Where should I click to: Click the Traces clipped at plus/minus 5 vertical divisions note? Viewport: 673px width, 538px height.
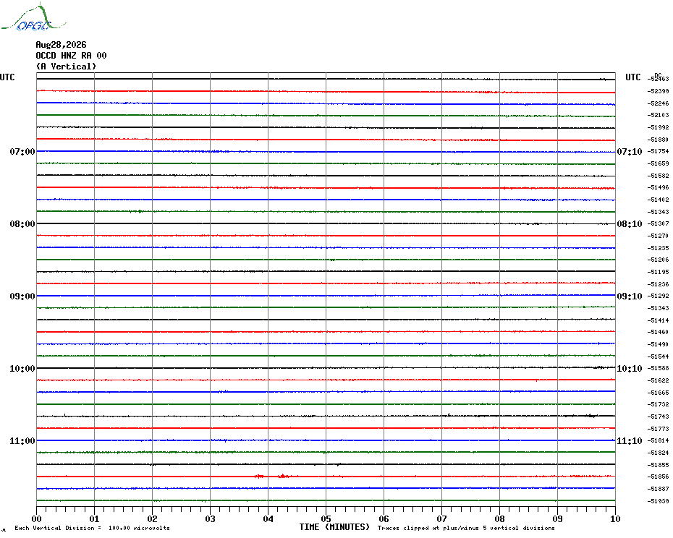tap(466, 528)
